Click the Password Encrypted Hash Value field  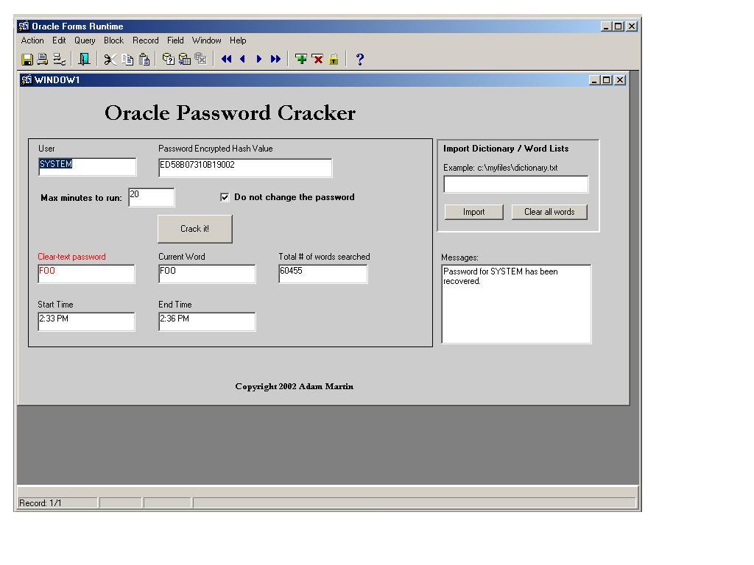click(245, 168)
